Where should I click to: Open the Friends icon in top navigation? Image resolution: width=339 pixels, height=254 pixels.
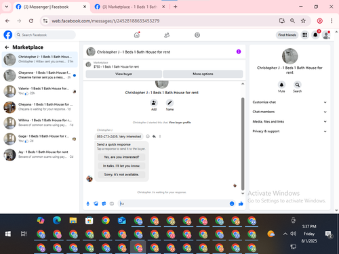[x=167, y=35]
